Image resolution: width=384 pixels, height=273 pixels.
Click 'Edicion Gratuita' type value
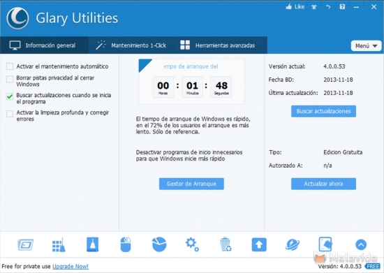tap(343, 152)
